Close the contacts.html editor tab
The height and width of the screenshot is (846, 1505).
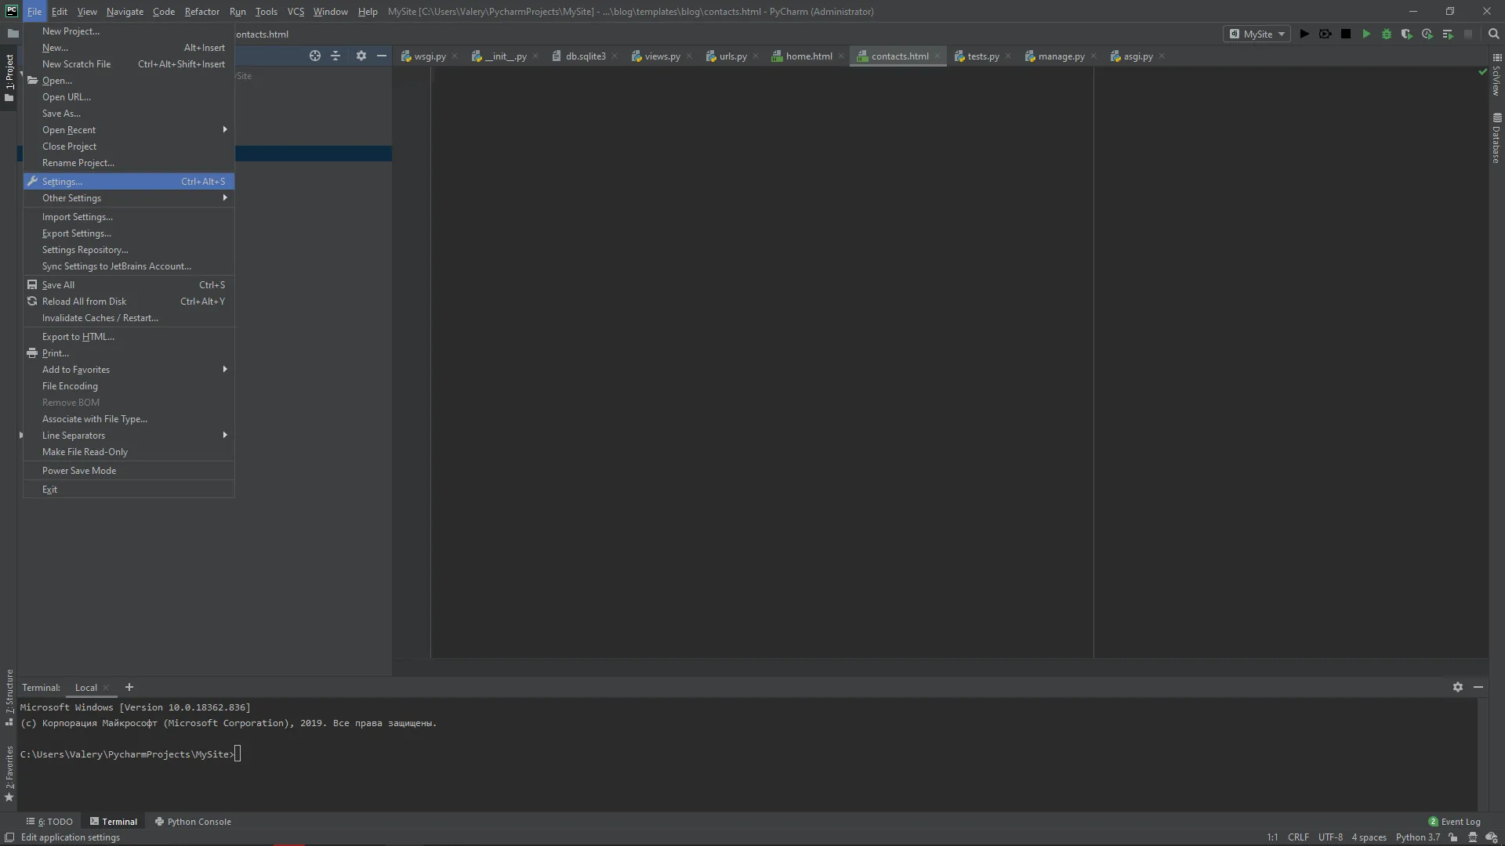pyautogui.click(x=937, y=56)
